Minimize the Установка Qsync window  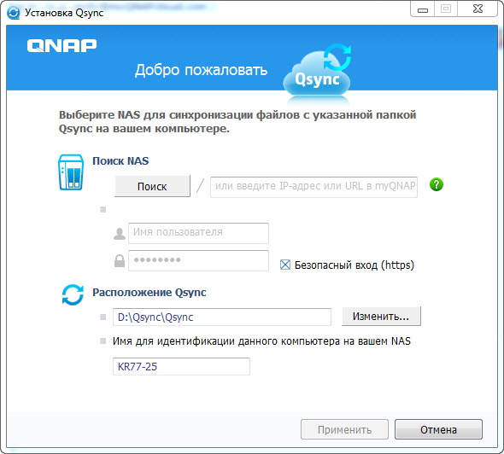pyautogui.click(x=423, y=9)
